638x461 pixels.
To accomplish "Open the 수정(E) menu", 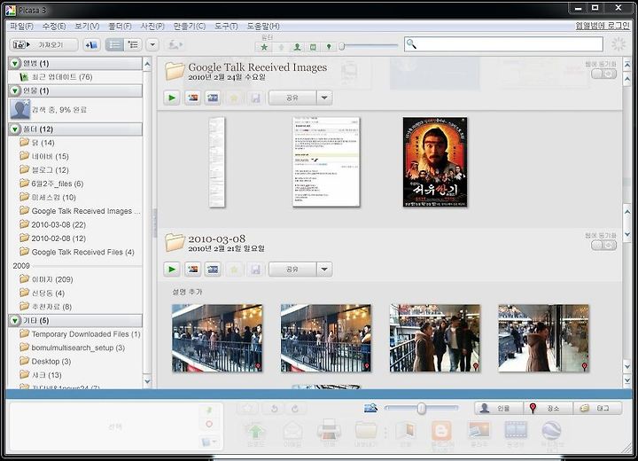I will pyautogui.click(x=54, y=27).
